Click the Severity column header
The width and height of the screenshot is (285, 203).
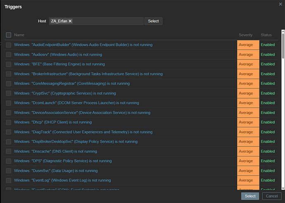(246, 35)
